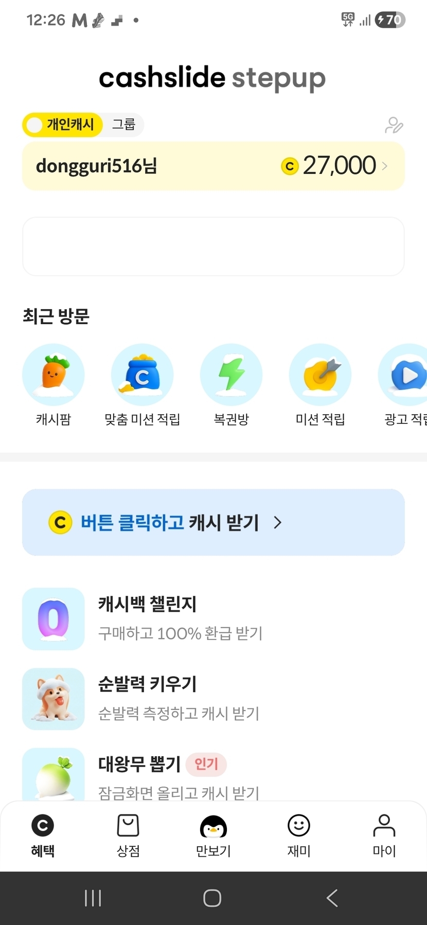Tap the 순발력 키우기 dog icon
The width and height of the screenshot is (427, 925).
click(54, 699)
